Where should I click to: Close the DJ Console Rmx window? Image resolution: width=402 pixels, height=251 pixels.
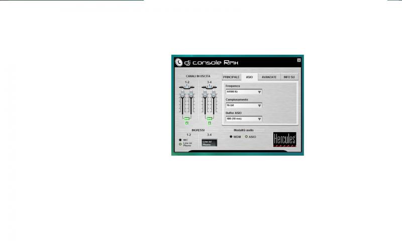(299, 60)
